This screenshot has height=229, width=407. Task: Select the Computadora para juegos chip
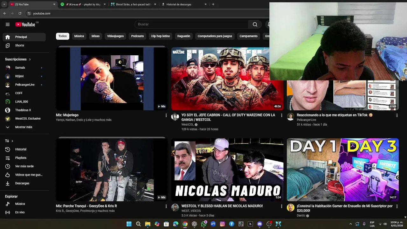coord(215,36)
